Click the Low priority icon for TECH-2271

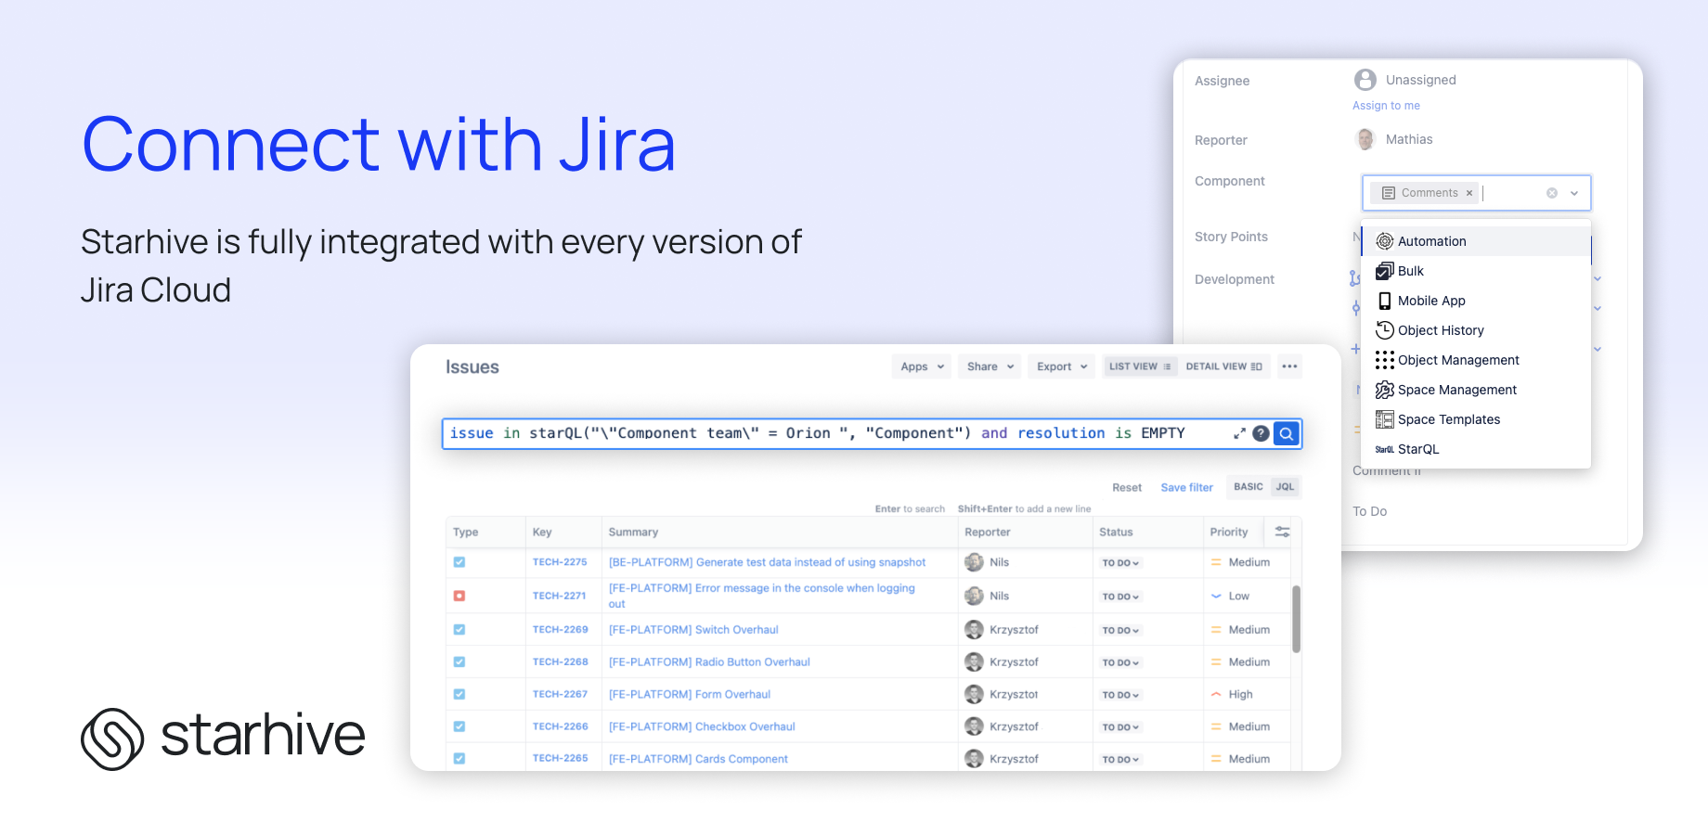(1216, 597)
